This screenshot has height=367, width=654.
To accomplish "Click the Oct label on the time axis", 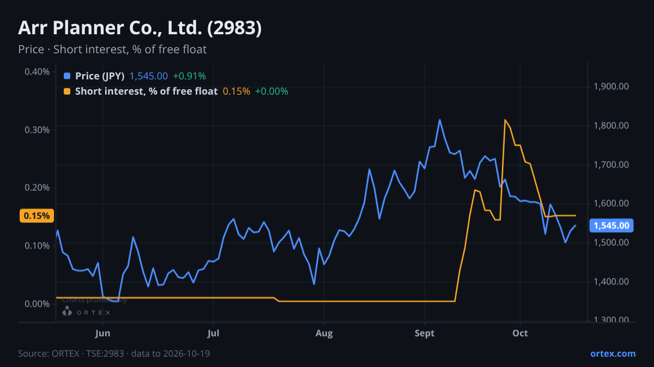I will click(520, 333).
